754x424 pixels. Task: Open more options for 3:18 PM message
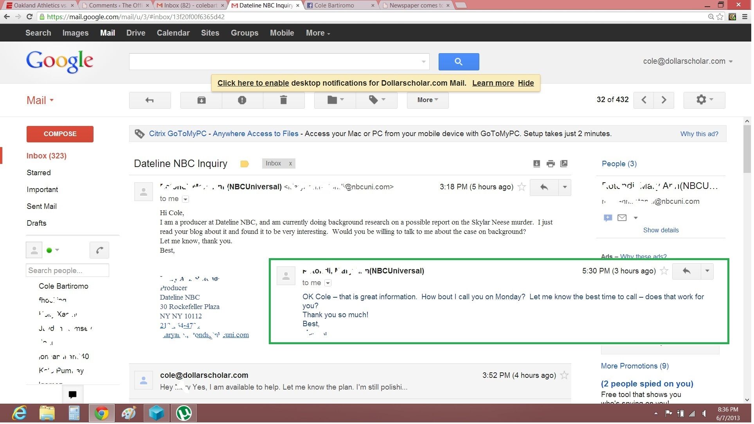coord(567,188)
